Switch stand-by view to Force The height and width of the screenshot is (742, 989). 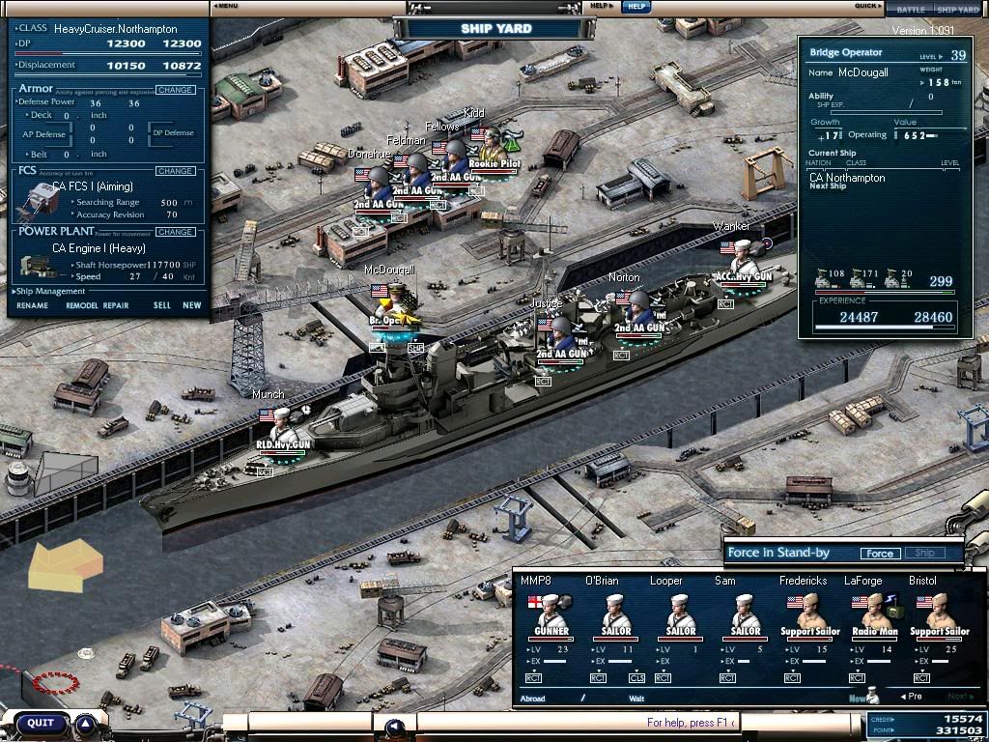click(880, 554)
